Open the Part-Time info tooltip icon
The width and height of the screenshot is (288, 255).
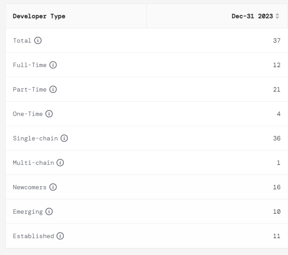pos(53,89)
